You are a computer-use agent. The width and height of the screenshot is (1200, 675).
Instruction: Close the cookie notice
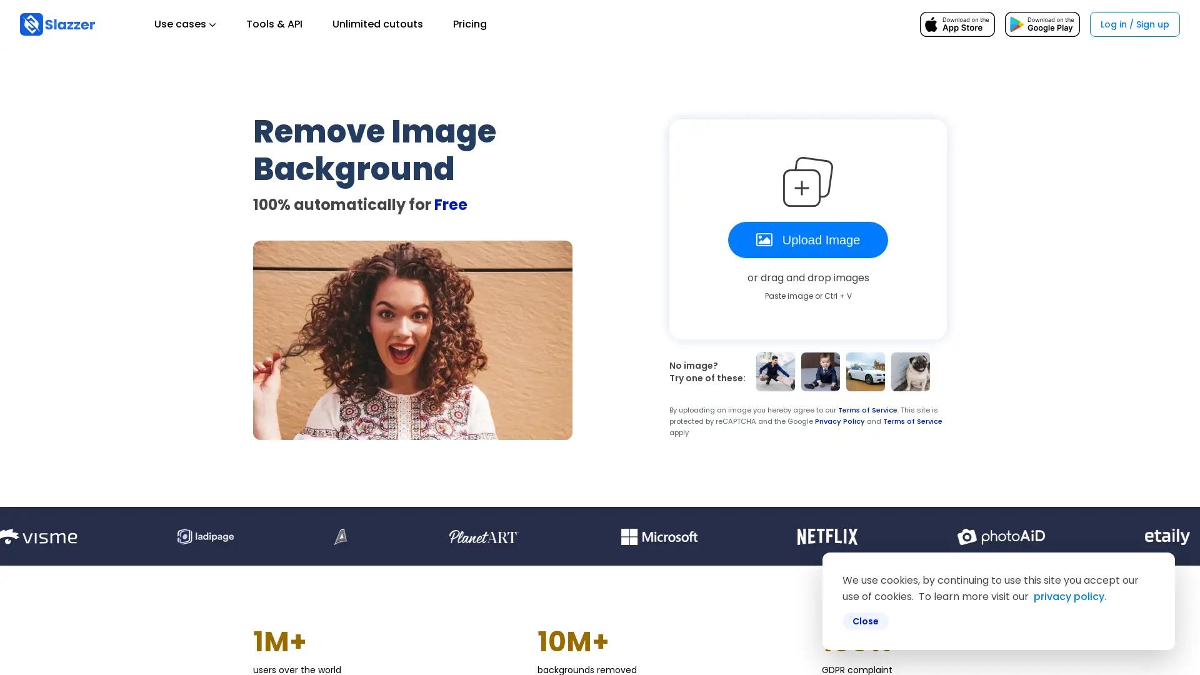[865, 621]
